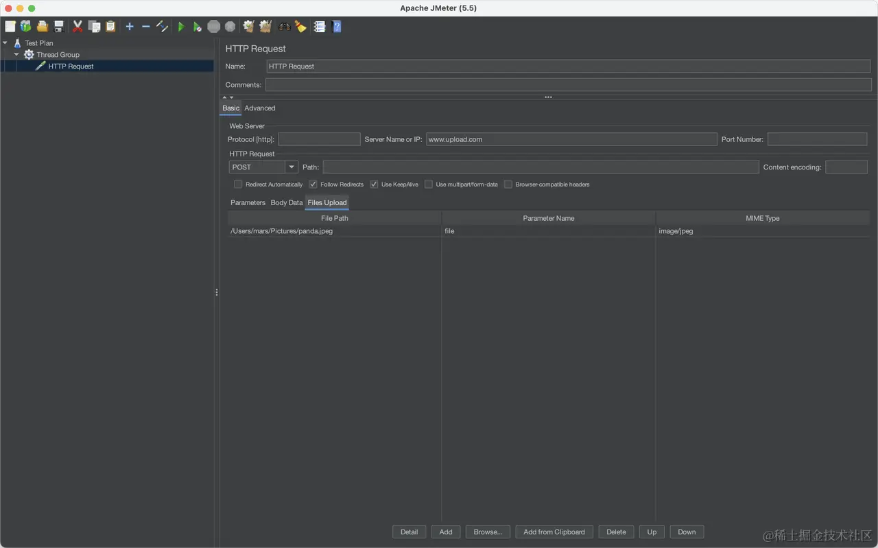This screenshot has width=878, height=548.
Task: Select Test Plan label in tree
Action: (x=39, y=43)
